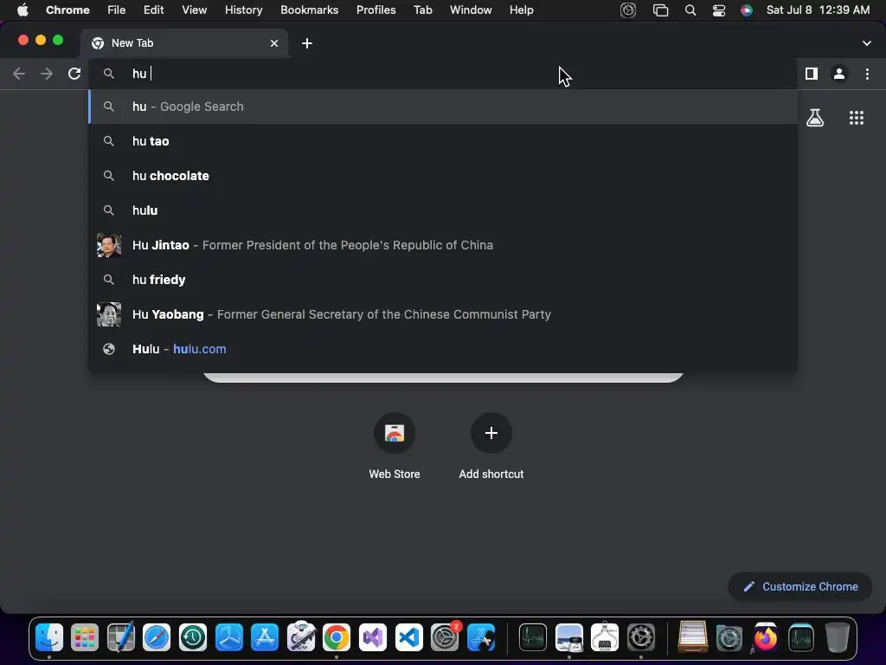This screenshot has height=665, width=886.
Task: Click the Add shortcut plus button
Action: pyautogui.click(x=491, y=433)
